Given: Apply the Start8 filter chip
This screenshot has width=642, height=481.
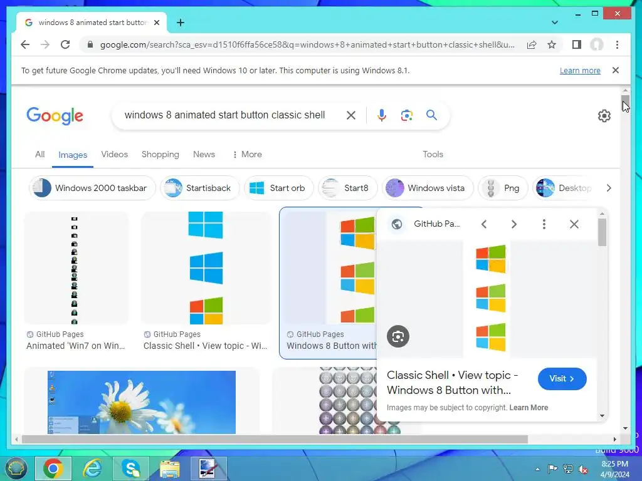Looking at the screenshot, I should tap(347, 188).
